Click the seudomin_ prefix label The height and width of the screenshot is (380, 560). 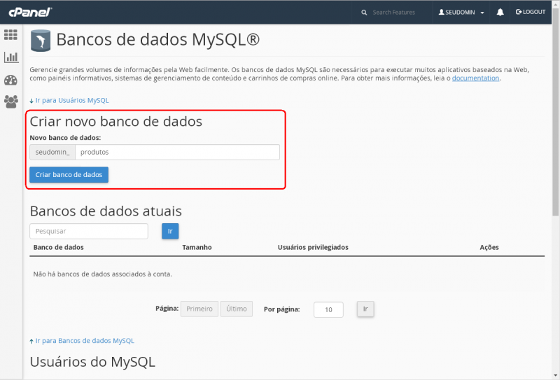[52, 152]
